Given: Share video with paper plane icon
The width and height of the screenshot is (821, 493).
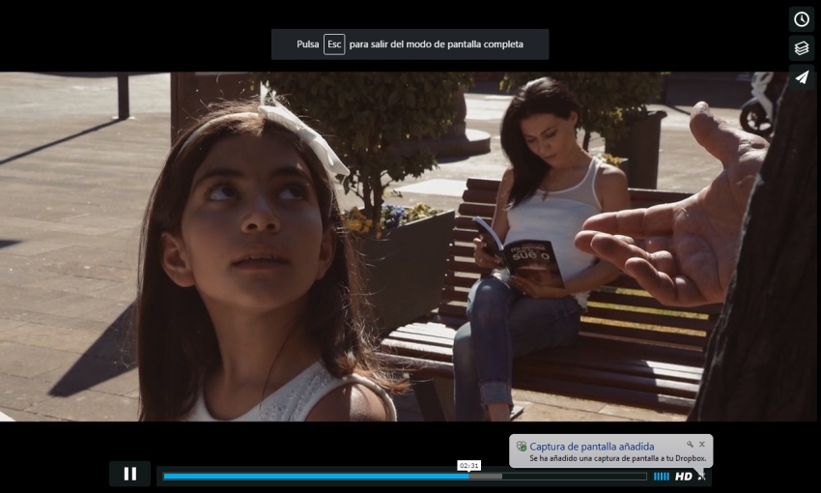Looking at the screenshot, I should point(802,77).
